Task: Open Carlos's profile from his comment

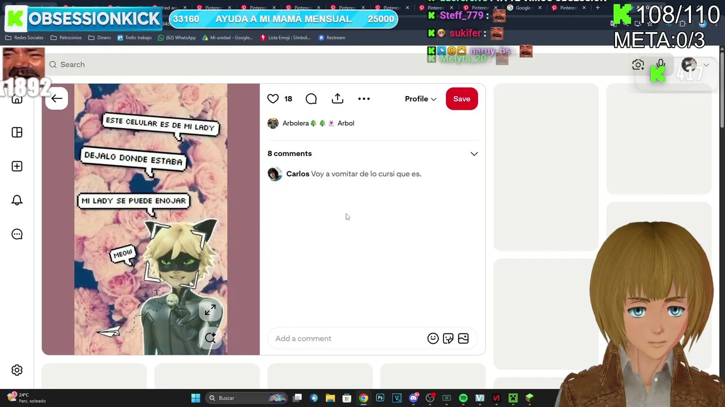Action: pyautogui.click(x=298, y=174)
